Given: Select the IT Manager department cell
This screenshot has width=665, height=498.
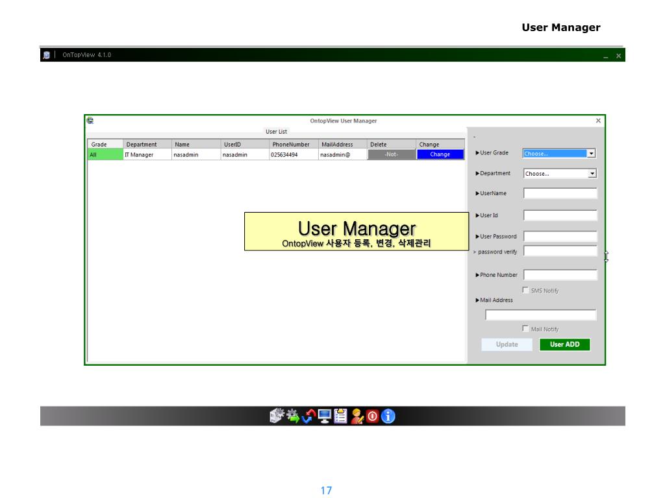Looking at the screenshot, I should click(x=147, y=154).
